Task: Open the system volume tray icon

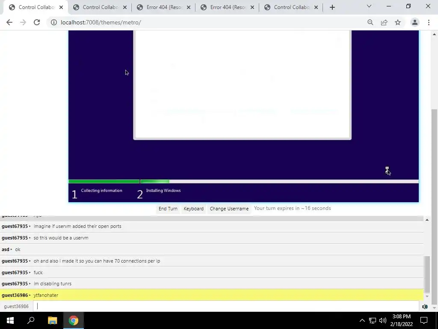Action: [383, 320]
